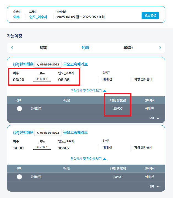Click up-arrow icon next to first 닫기

(x=158, y=118)
